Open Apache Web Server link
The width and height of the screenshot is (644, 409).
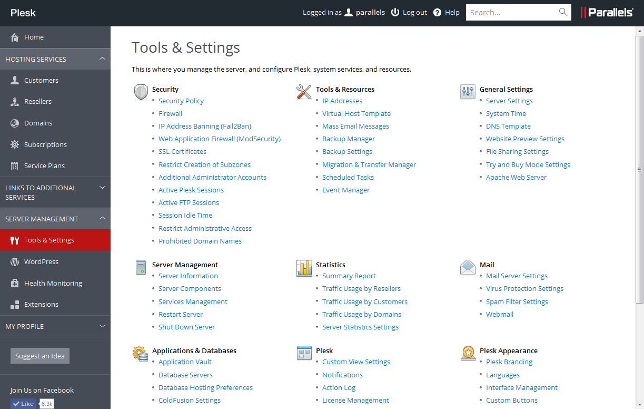(x=516, y=177)
